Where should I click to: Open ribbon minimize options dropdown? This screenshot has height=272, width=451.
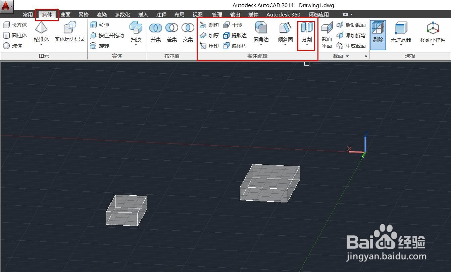[352, 14]
